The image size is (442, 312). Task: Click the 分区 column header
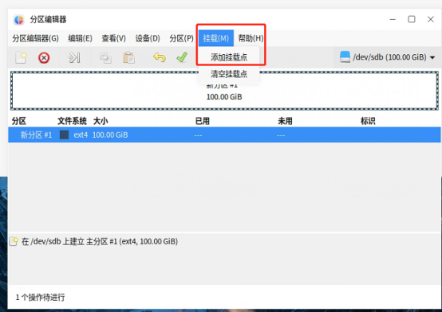(19, 121)
